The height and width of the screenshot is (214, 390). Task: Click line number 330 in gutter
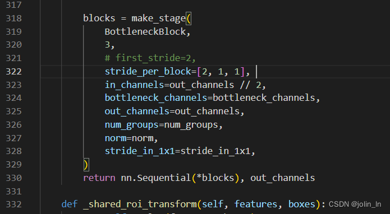[13, 178]
